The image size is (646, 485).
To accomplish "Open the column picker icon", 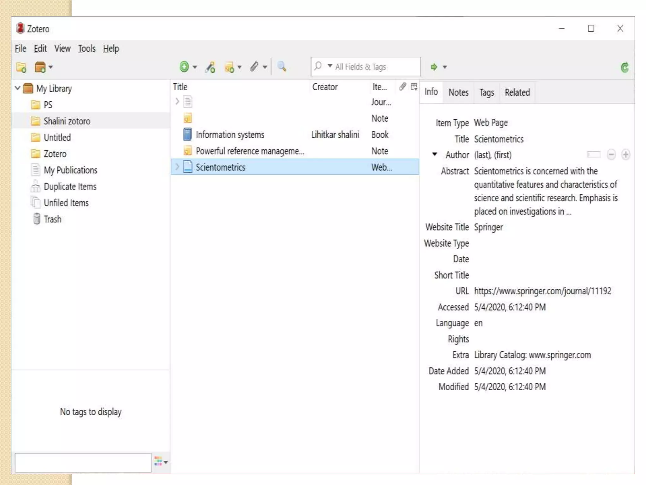I will coord(414,87).
